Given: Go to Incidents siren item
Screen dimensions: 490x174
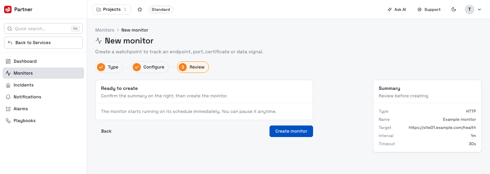Looking at the screenshot, I should click(43, 85).
